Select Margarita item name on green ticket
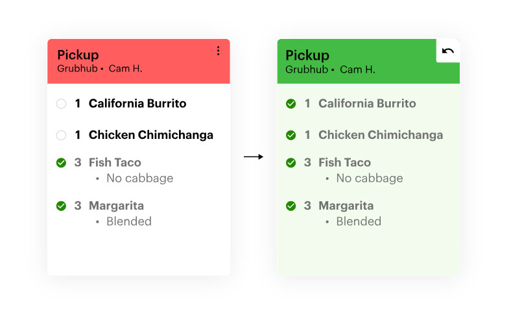Viewport: 511px width, 320px height. coord(346,206)
